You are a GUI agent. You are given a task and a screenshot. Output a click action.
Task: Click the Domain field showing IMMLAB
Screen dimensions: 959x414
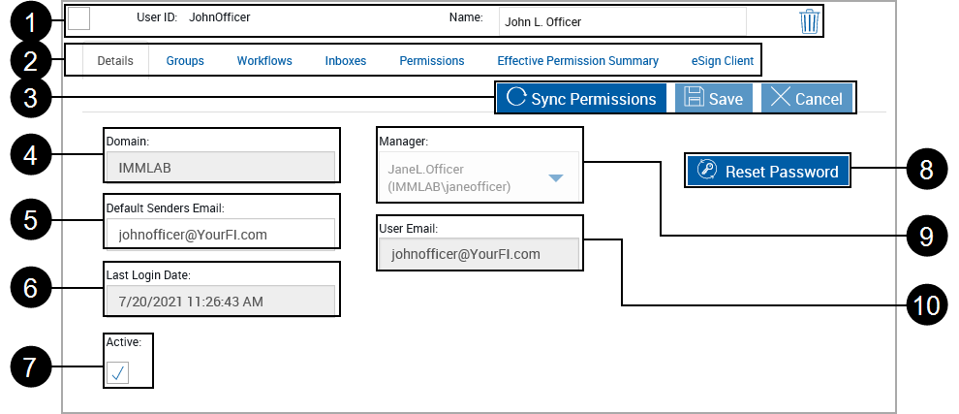pos(221,167)
